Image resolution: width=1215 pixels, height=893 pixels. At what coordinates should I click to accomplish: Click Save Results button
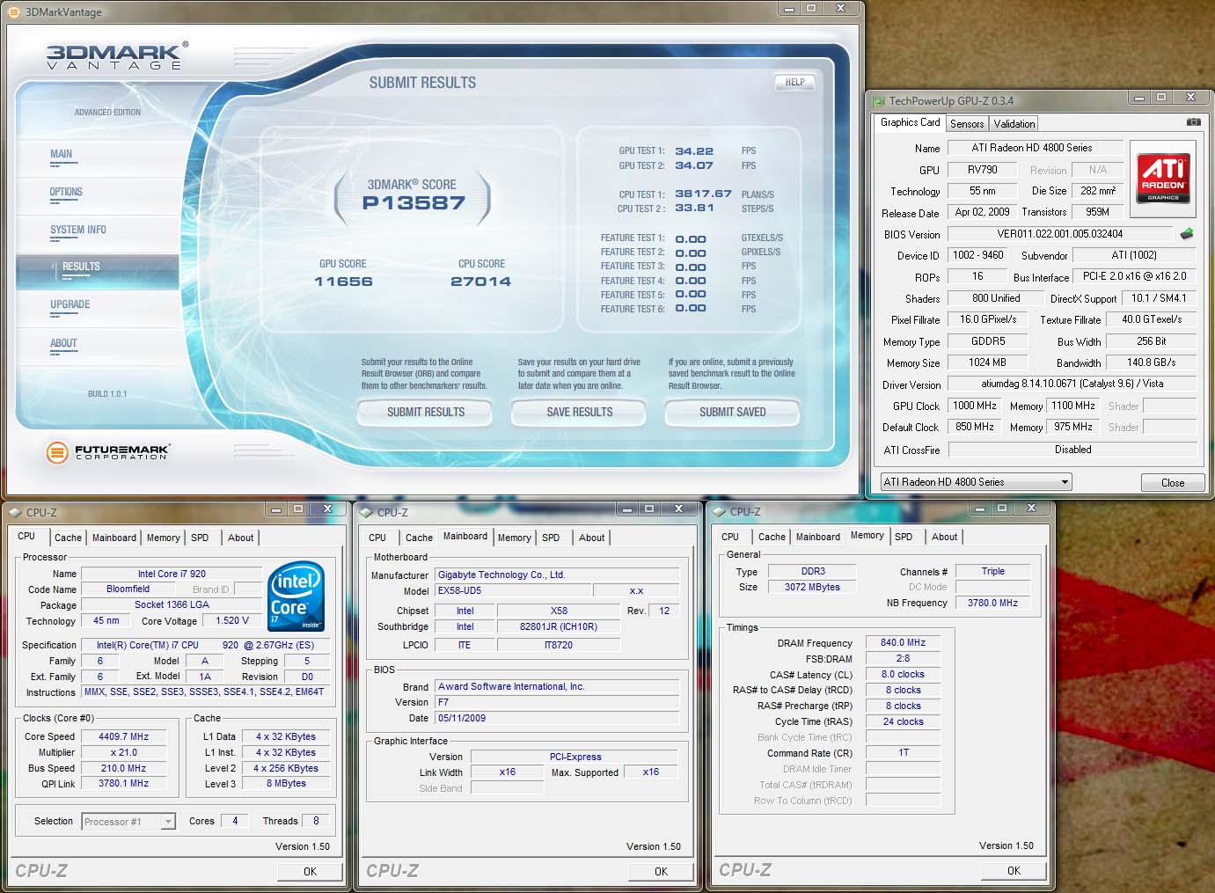click(580, 412)
